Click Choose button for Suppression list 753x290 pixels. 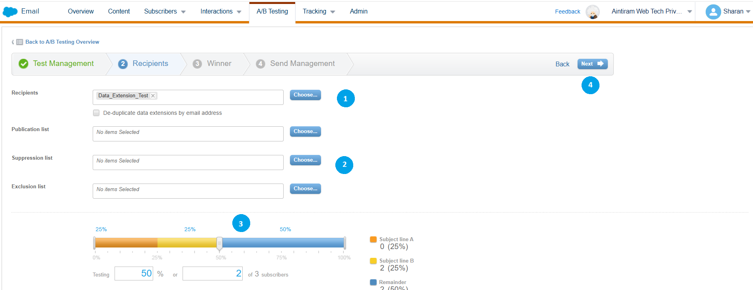click(305, 160)
